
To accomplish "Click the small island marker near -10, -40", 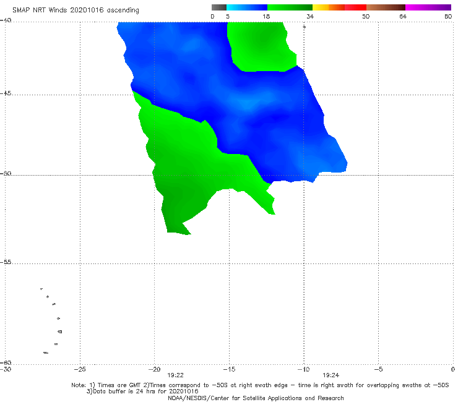I will click(x=304, y=27).
